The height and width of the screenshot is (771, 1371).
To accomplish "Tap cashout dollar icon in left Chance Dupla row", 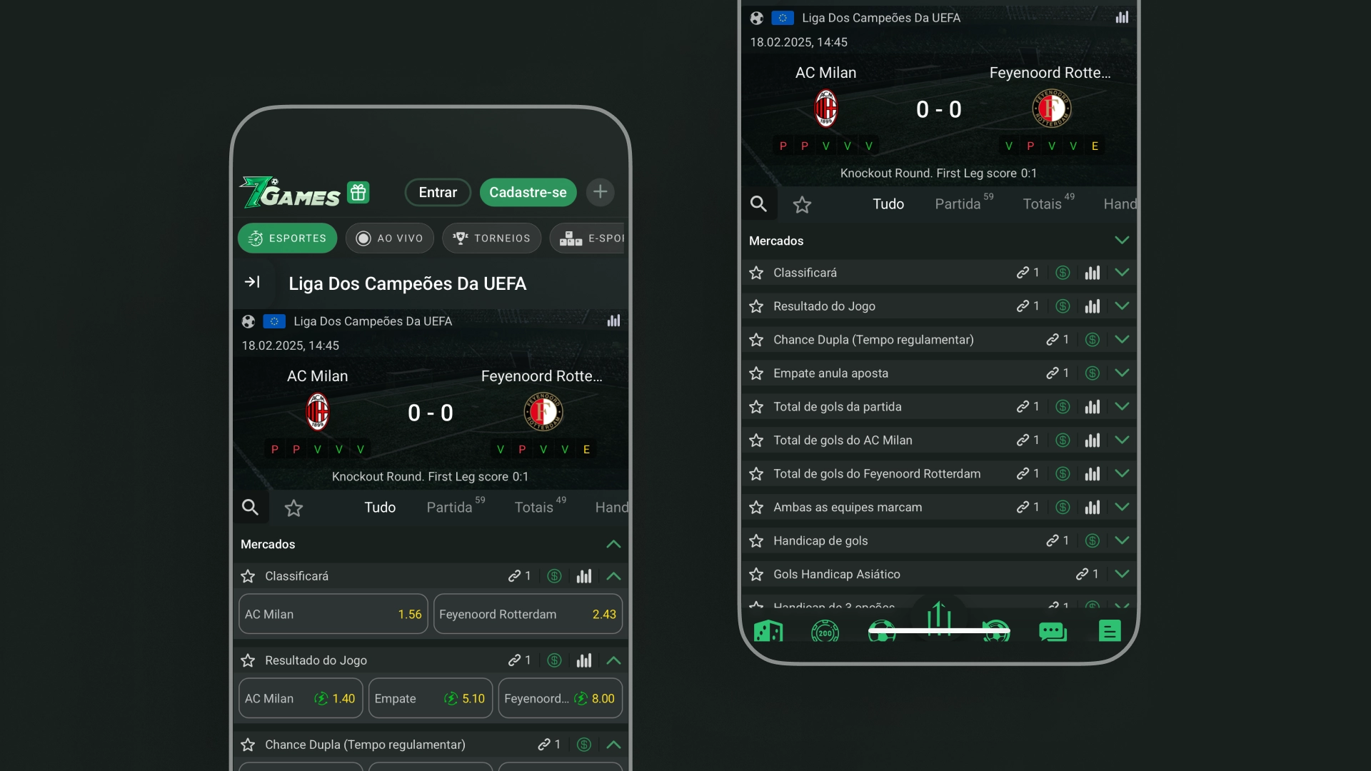I will [584, 745].
